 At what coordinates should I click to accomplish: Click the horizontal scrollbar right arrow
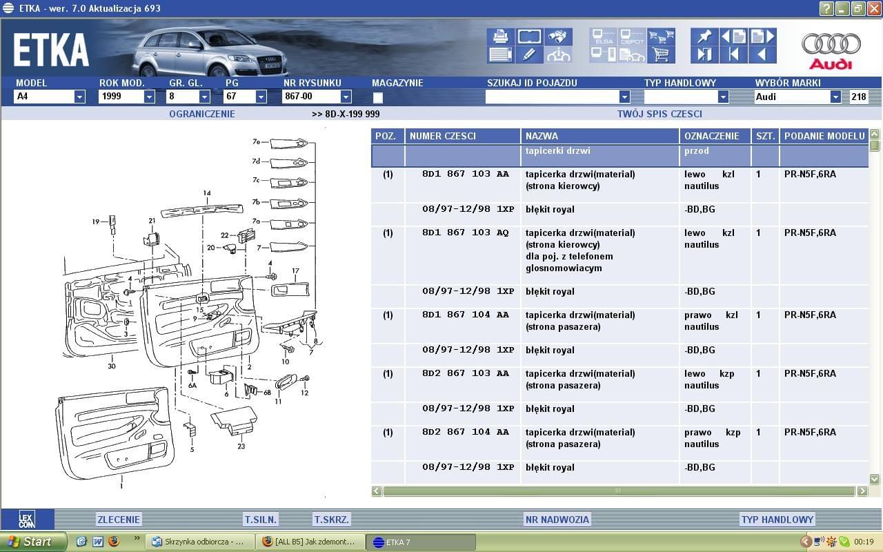(862, 491)
